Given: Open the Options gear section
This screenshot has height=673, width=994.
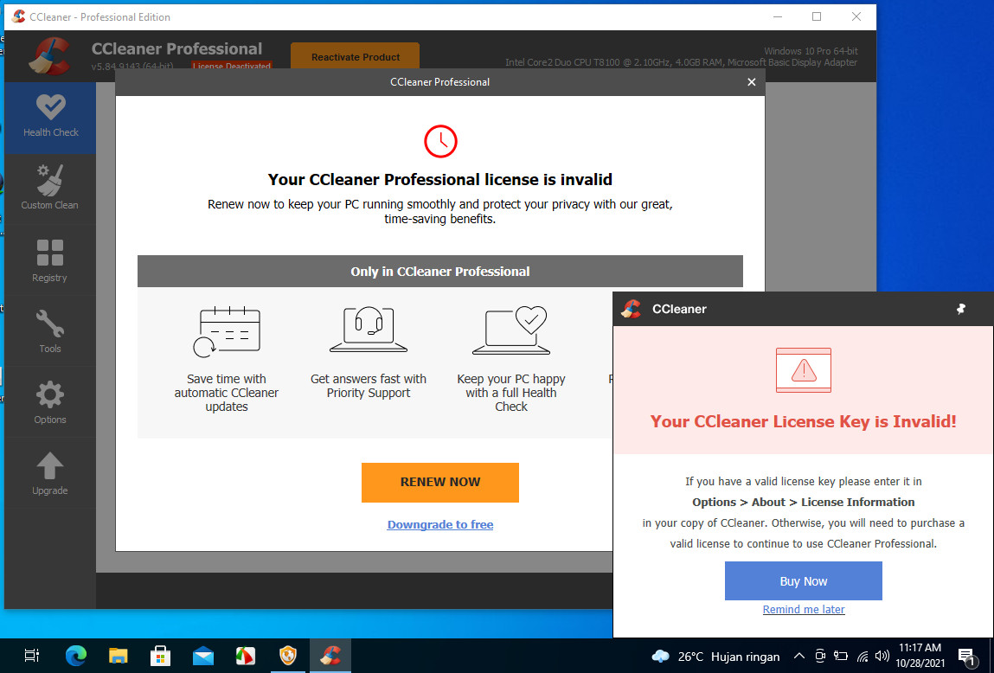Looking at the screenshot, I should click(49, 402).
